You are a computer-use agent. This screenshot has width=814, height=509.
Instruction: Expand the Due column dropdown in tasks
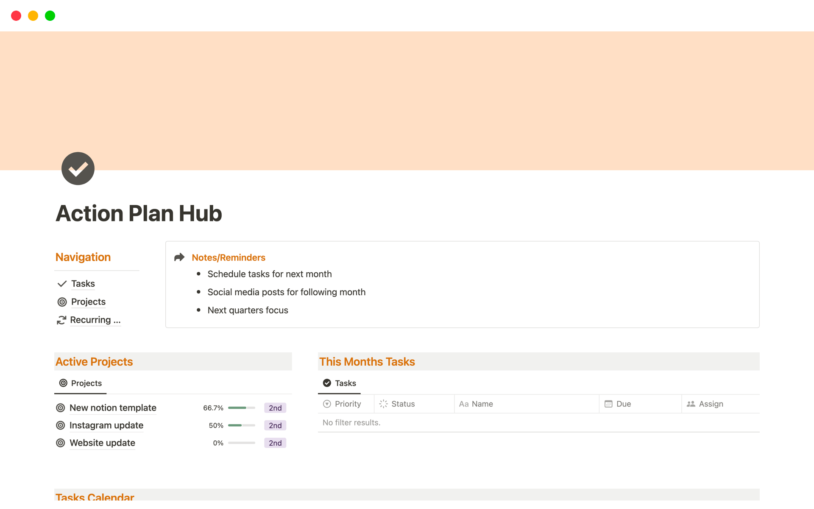(x=622, y=403)
